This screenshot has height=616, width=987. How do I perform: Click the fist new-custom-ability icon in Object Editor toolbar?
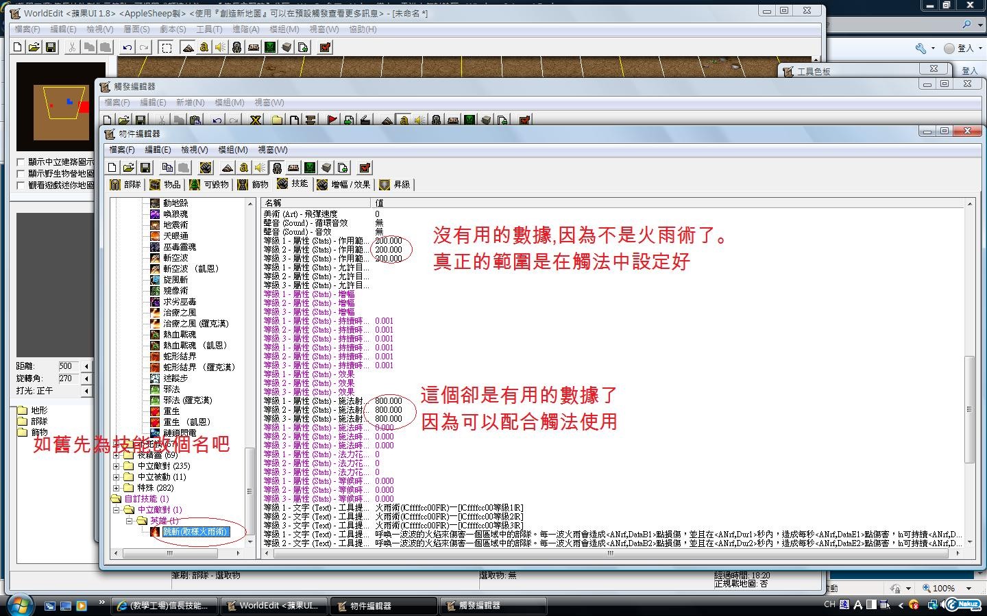(206, 168)
